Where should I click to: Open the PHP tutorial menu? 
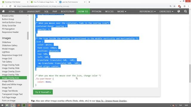[x=55, y=11]
